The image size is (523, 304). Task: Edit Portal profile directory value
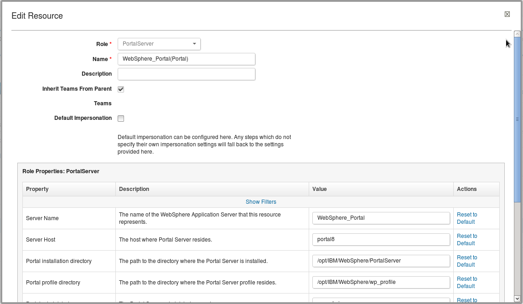coord(381,282)
